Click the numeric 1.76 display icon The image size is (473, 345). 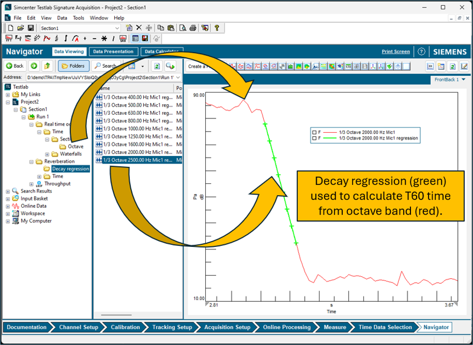348,66
